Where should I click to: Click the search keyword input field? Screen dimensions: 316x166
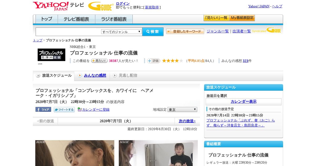(68, 32)
